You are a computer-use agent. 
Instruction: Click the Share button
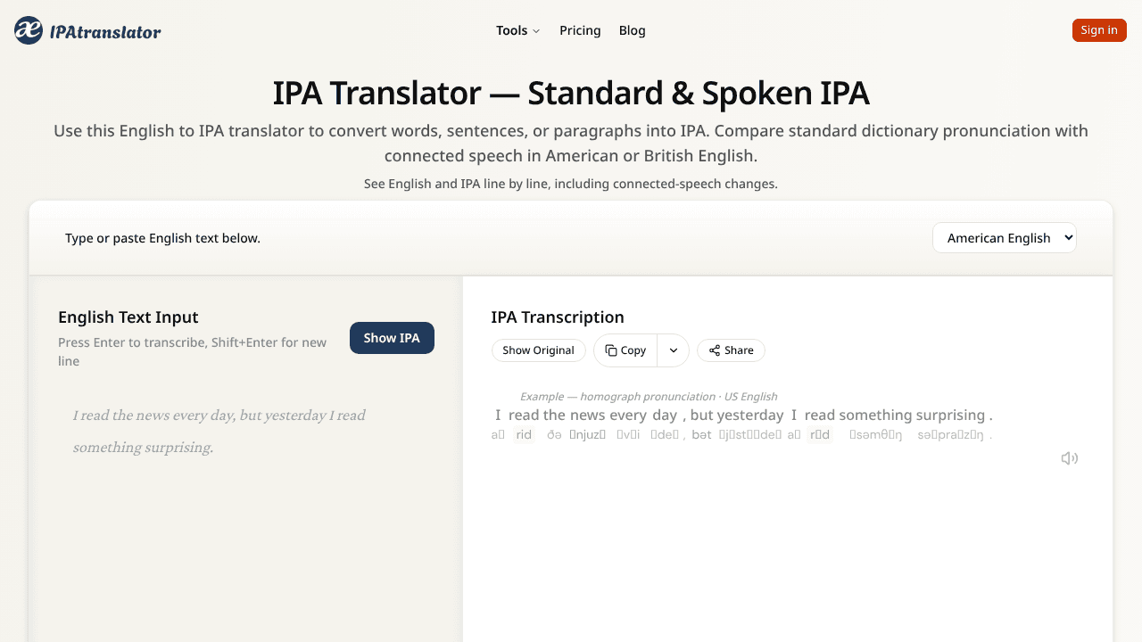coord(731,350)
